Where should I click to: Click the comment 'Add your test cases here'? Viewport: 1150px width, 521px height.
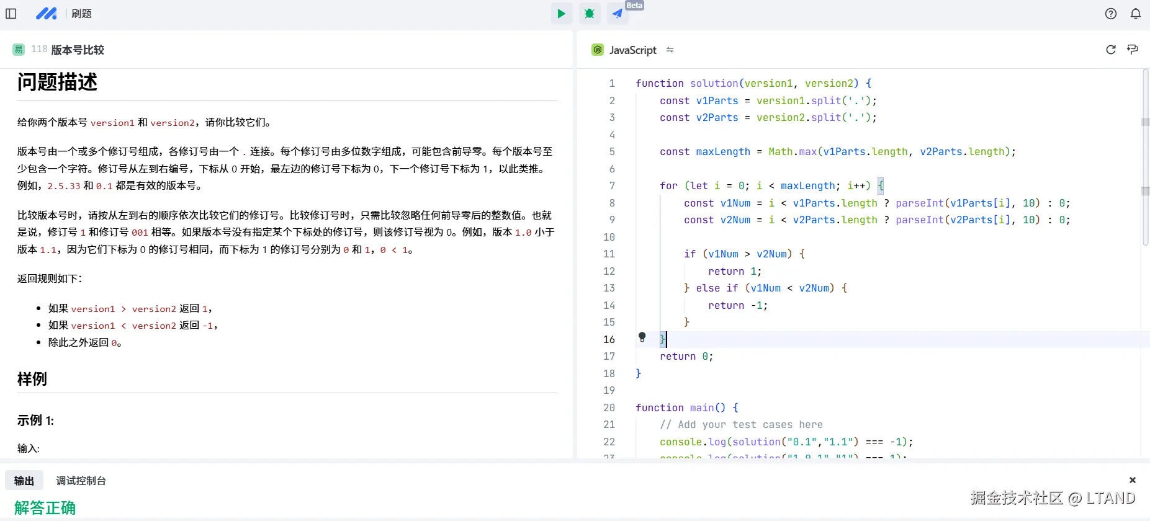[741, 424]
